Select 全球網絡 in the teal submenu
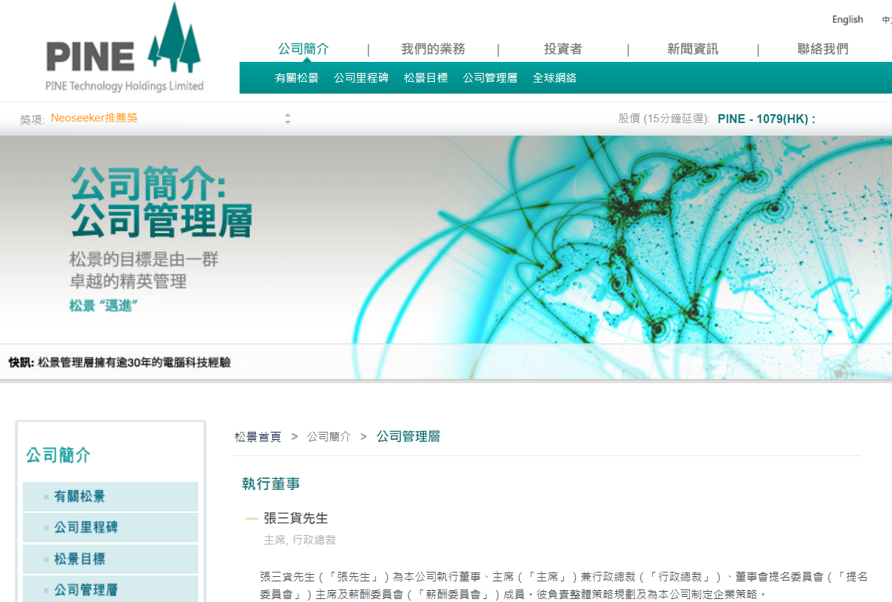The image size is (892, 602). pyautogui.click(x=554, y=78)
